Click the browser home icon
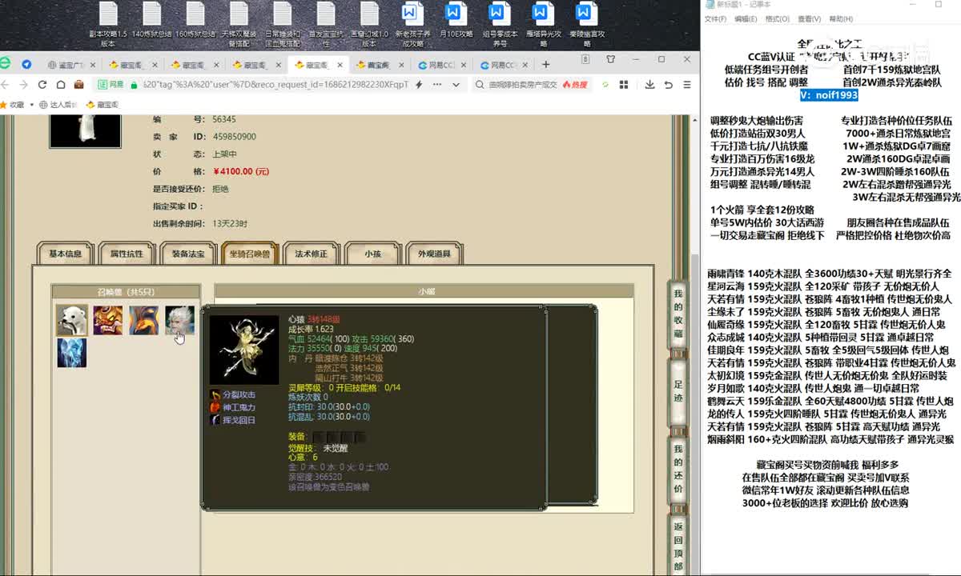Image resolution: width=961 pixels, height=576 pixels. click(61, 85)
